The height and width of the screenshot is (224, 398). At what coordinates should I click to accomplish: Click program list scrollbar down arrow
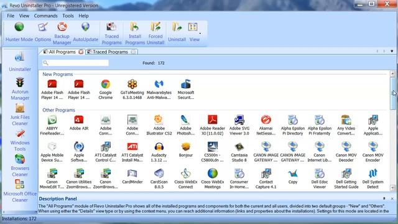pos(392,188)
